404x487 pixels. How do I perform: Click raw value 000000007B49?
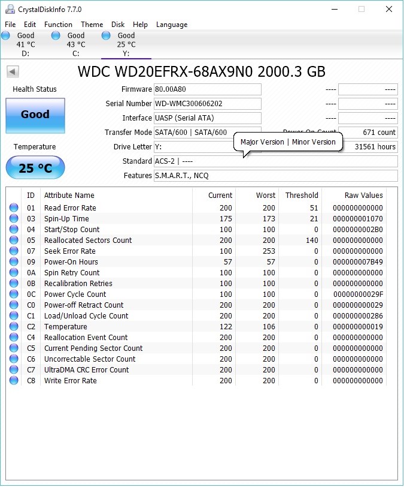358,262
